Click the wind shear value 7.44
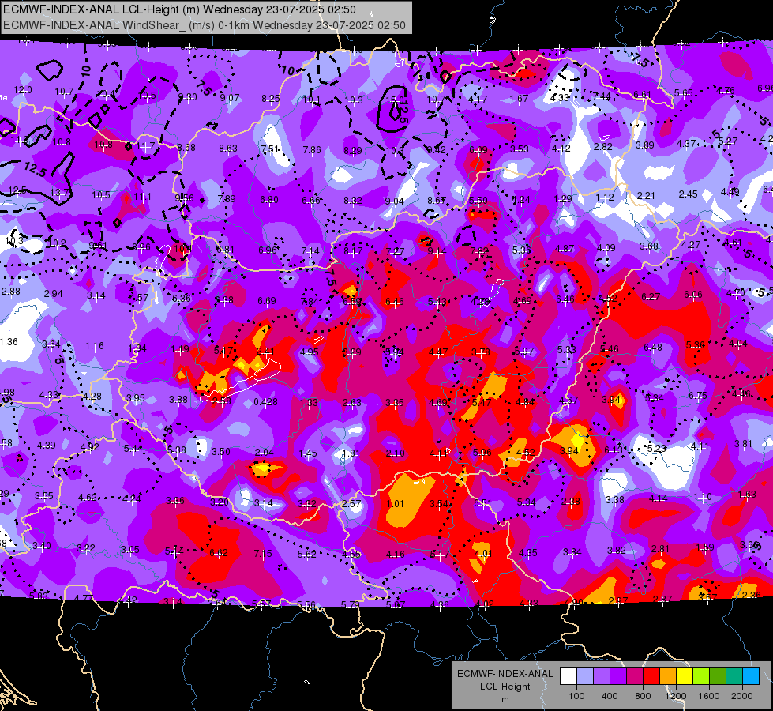The height and width of the screenshot is (711, 773). pyautogui.click(x=602, y=96)
